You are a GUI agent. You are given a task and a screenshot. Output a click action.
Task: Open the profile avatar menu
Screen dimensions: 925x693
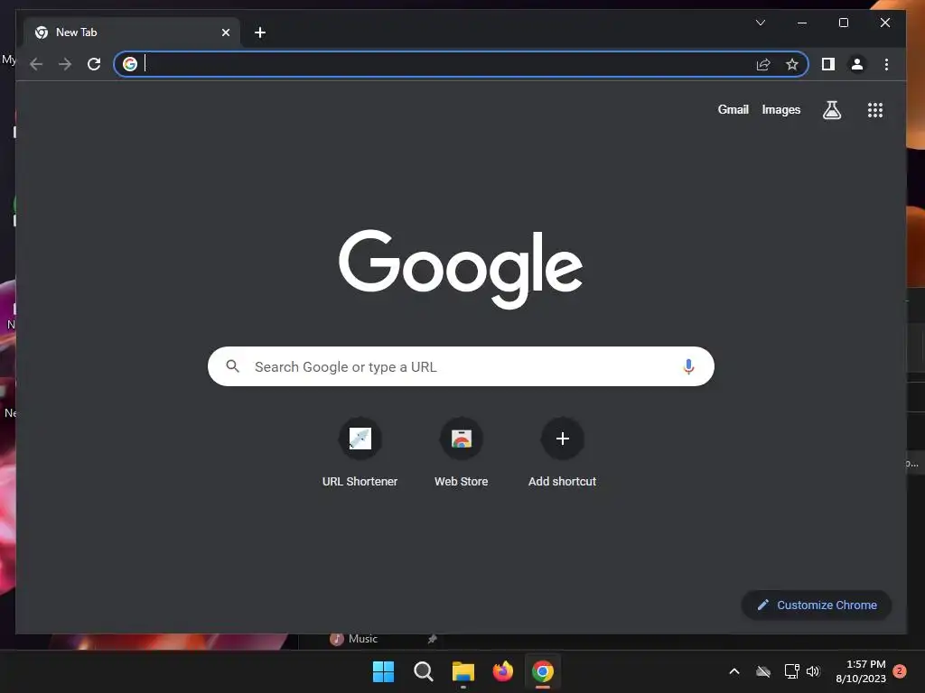[x=857, y=64]
